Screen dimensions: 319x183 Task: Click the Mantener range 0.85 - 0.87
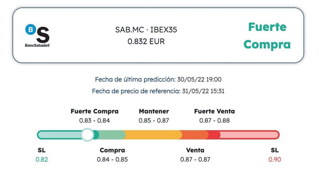tap(154, 121)
